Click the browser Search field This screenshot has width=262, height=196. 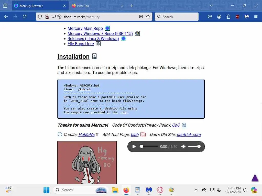click(177, 17)
